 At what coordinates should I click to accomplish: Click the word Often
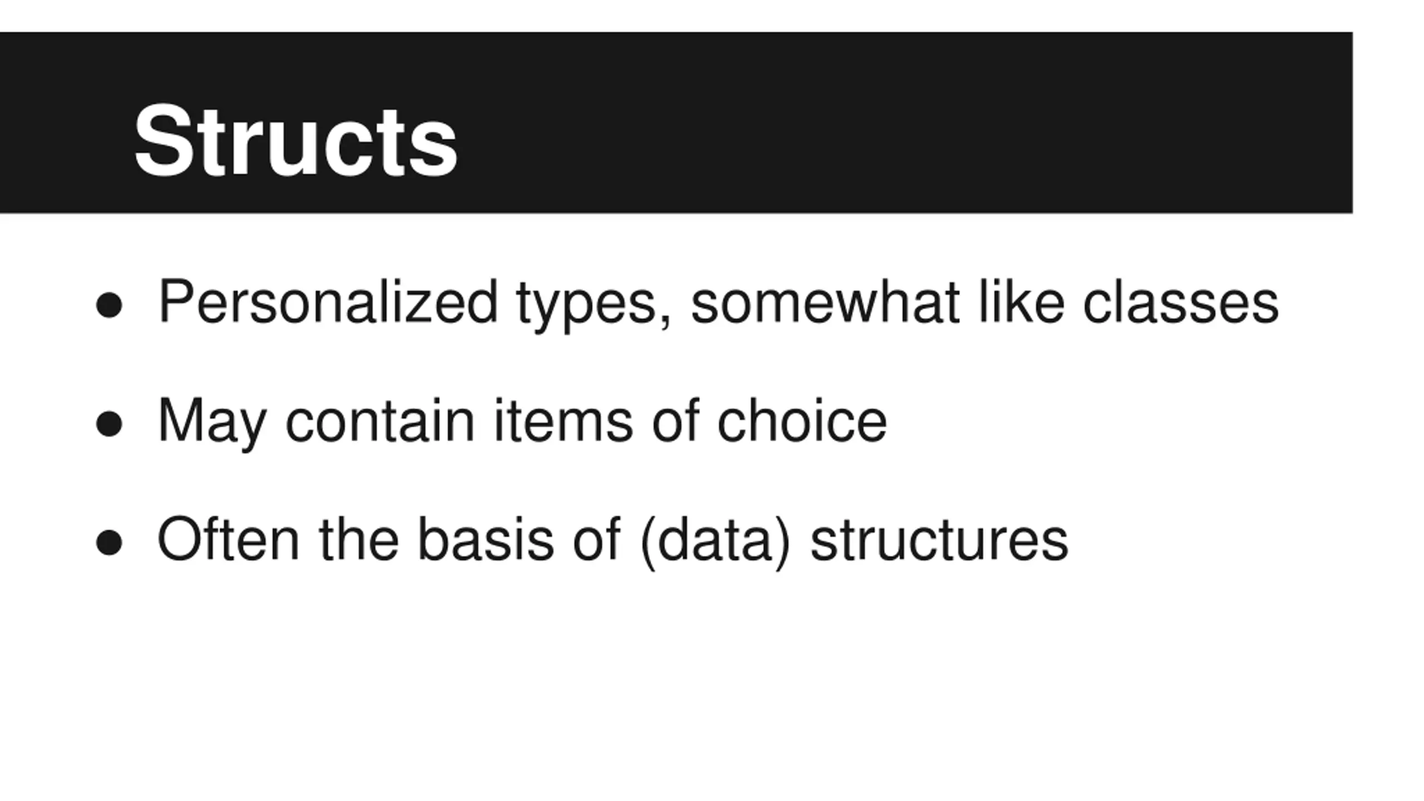(229, 538)
